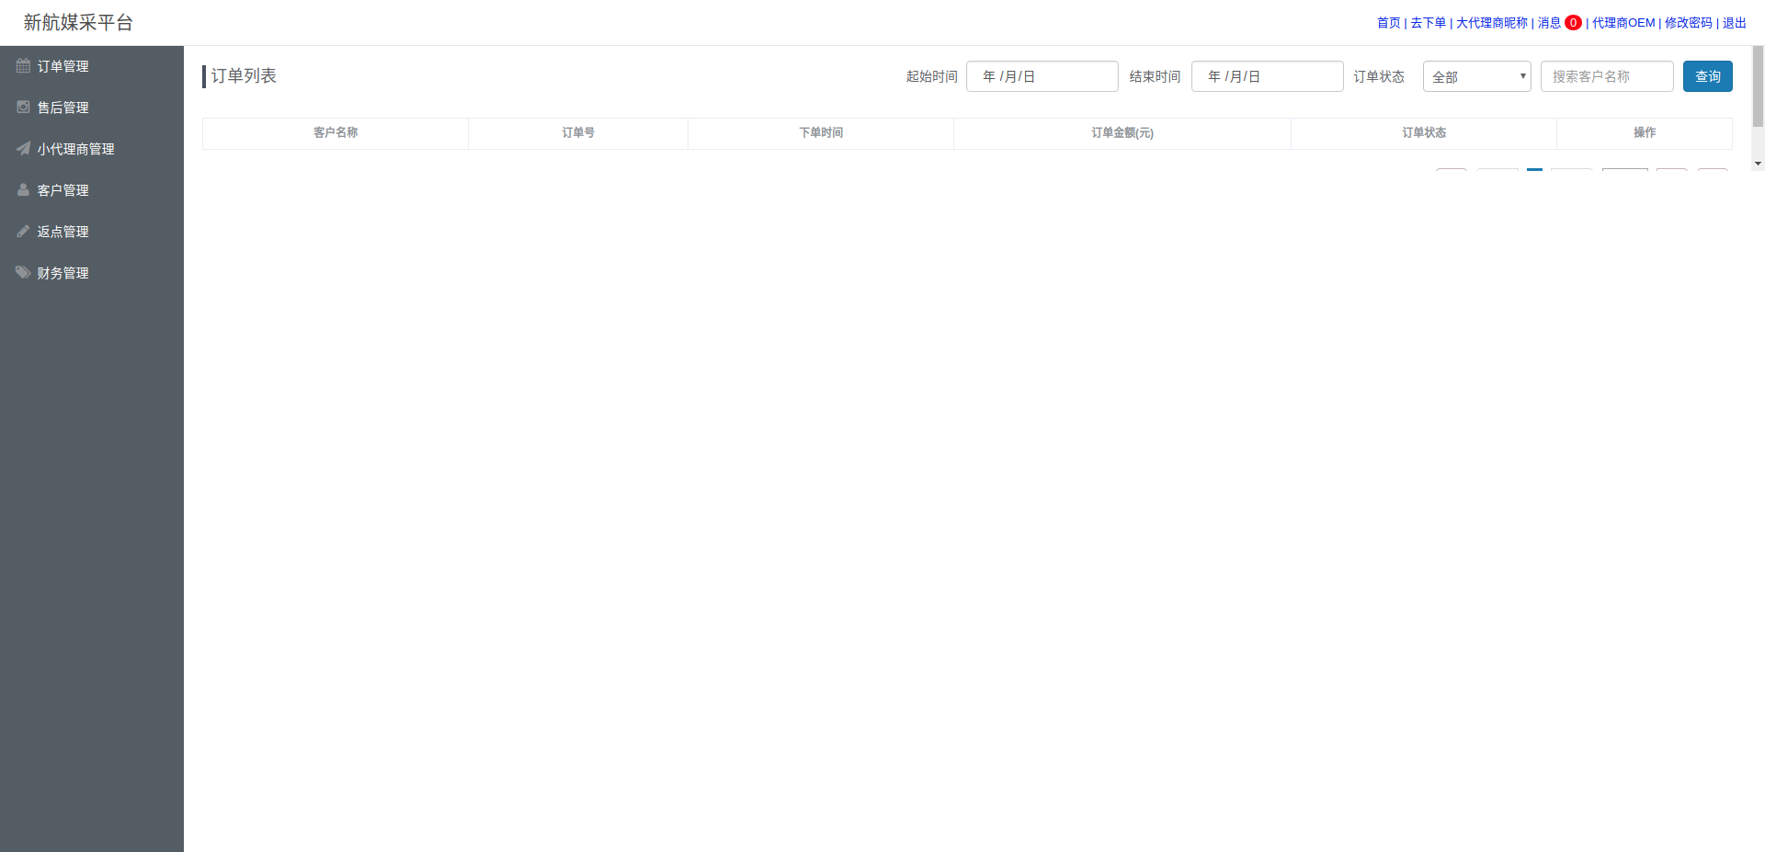Click the calendar icon beside 订单管理
The width and height of the screenshot is (1765, 852).
(x=23, y=66)
